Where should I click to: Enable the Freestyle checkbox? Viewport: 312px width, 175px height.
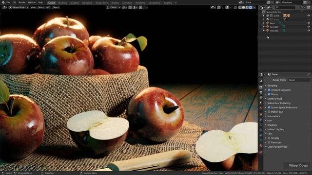269,142
